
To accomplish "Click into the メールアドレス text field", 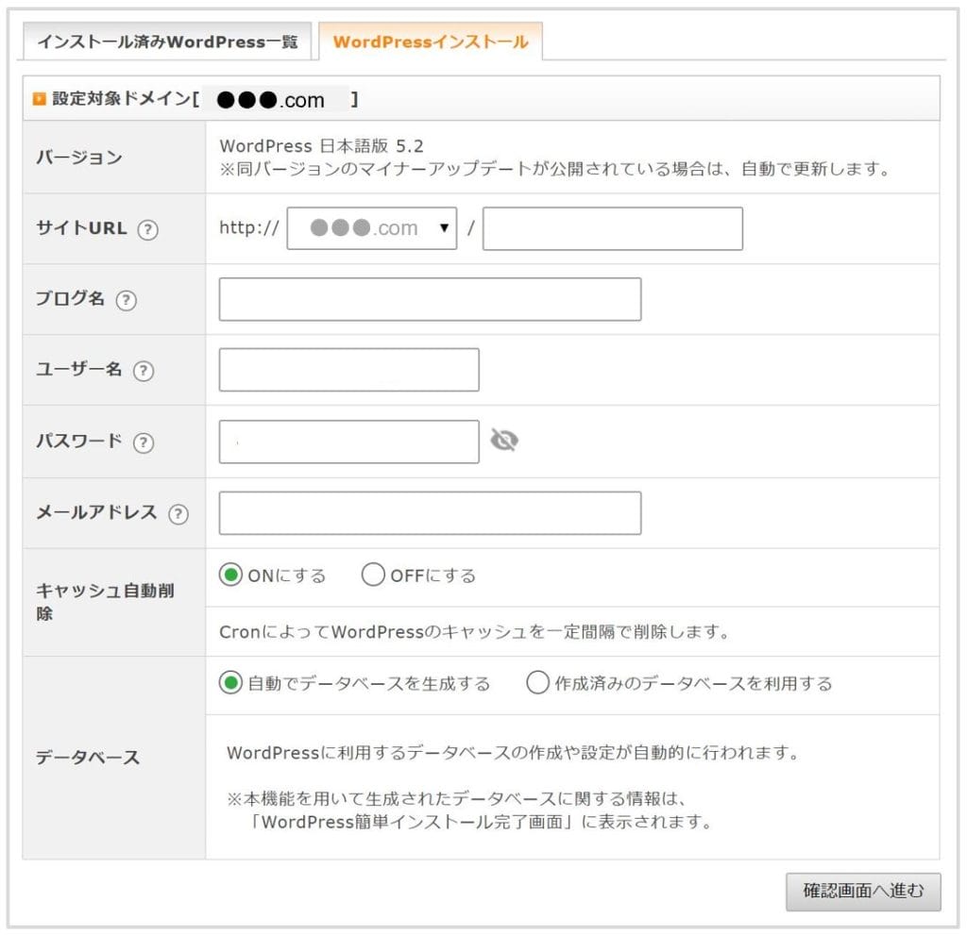I will 430,513.
